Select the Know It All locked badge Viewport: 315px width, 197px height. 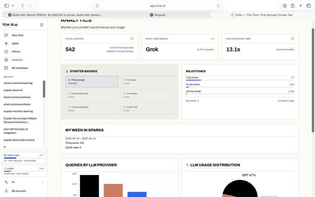tap(147, 109)
